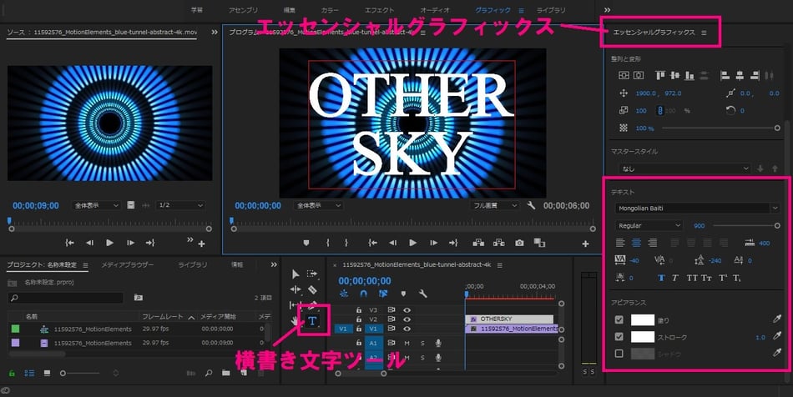
Task: Pick the Hand tool
Action: 295,321
